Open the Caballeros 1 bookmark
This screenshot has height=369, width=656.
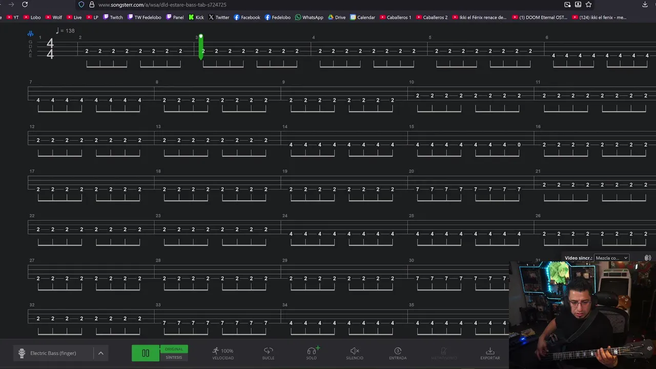(395, 17)
